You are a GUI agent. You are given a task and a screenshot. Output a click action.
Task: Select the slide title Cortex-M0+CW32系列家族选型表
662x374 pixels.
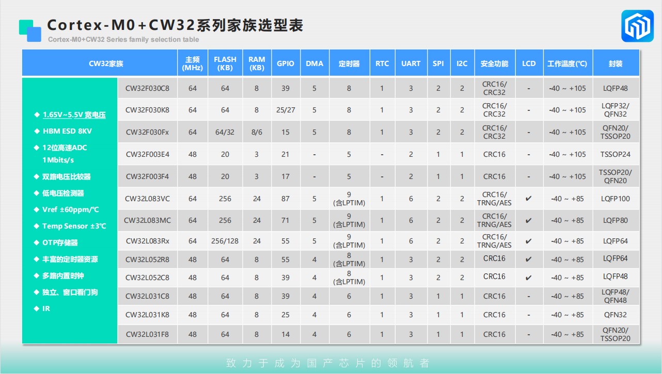(x=175, y=24)
